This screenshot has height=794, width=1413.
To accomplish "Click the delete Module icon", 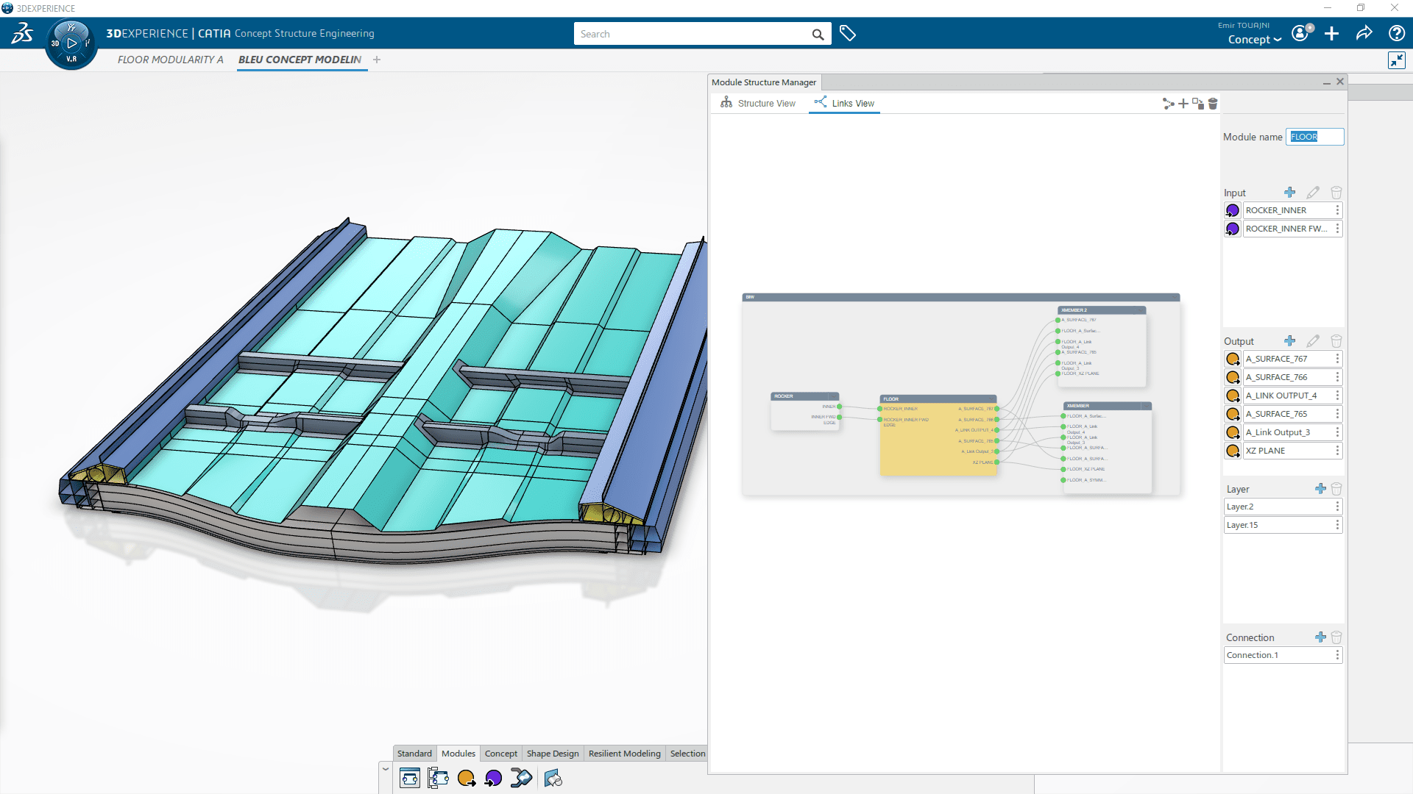I will point(1212,103).
